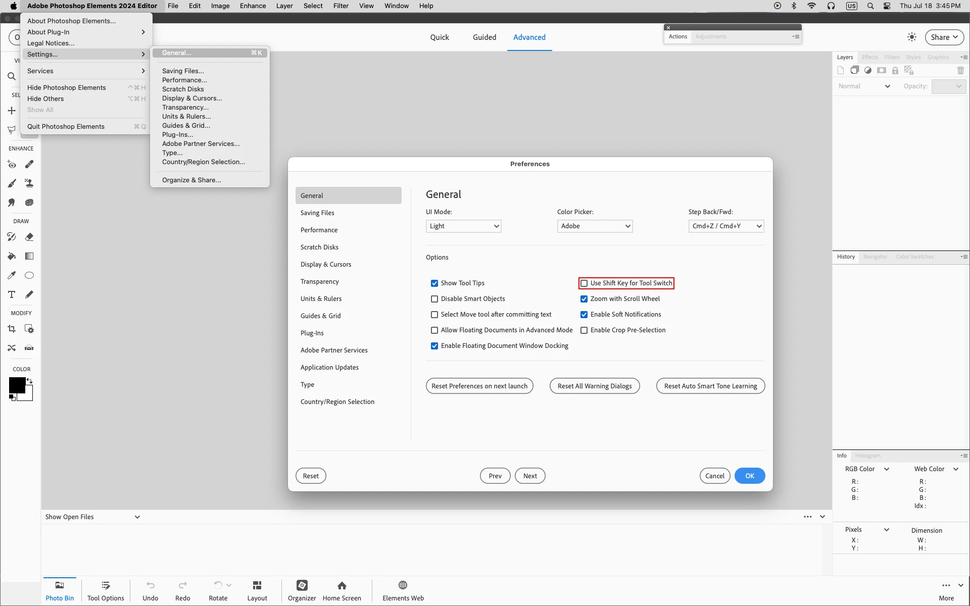Select the Crop tool

point(12,329)
